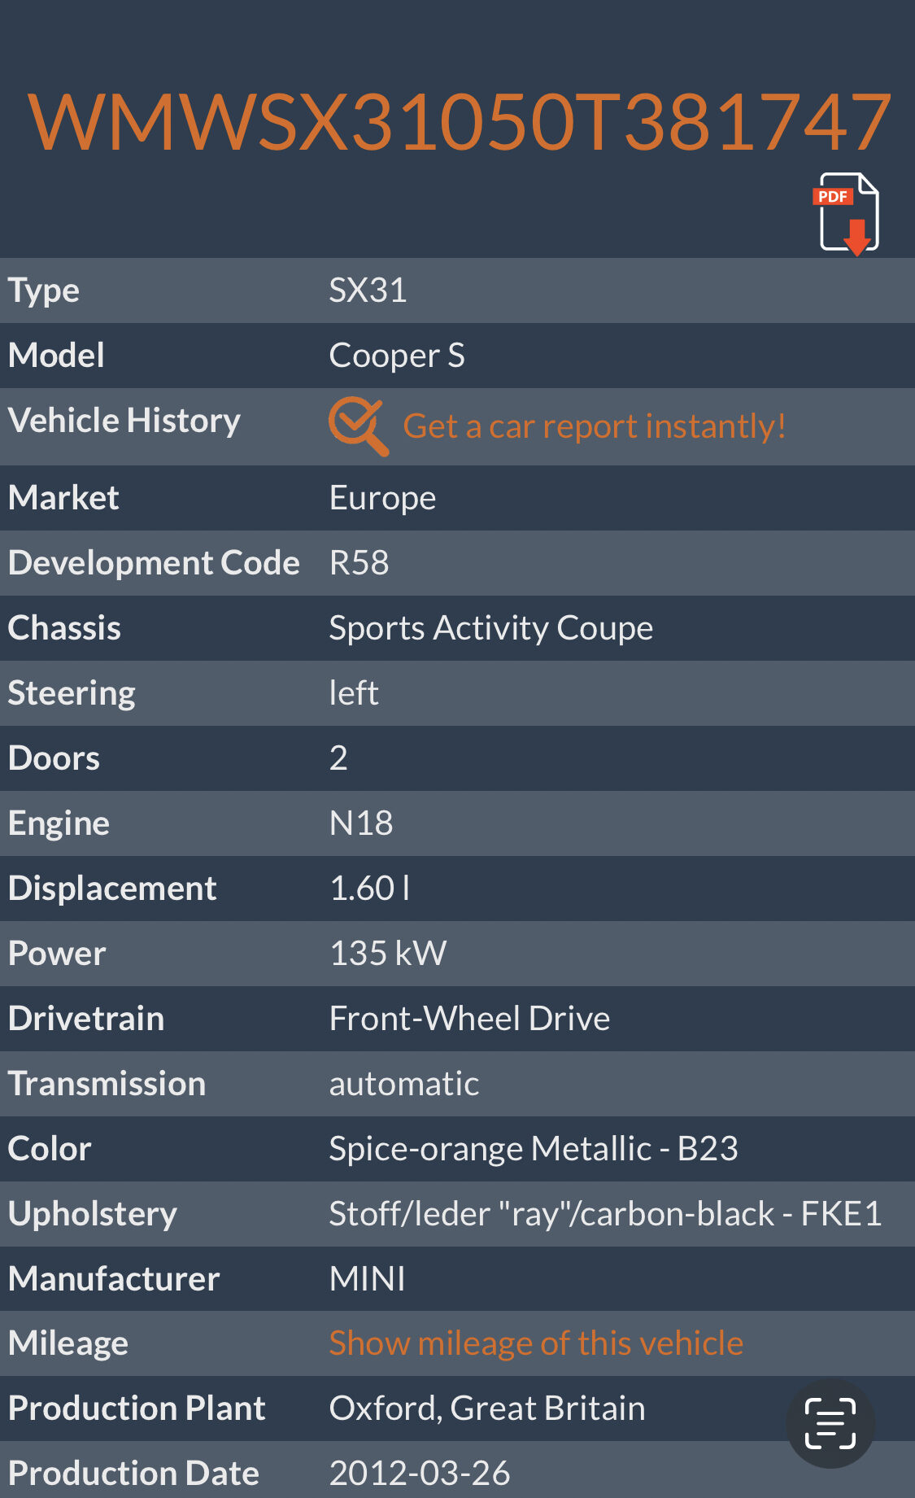The width and height of the screenshot is (915, 1498).
Task: Select the VIN number WMWSX31050T381747 heading
Action: 460,122
